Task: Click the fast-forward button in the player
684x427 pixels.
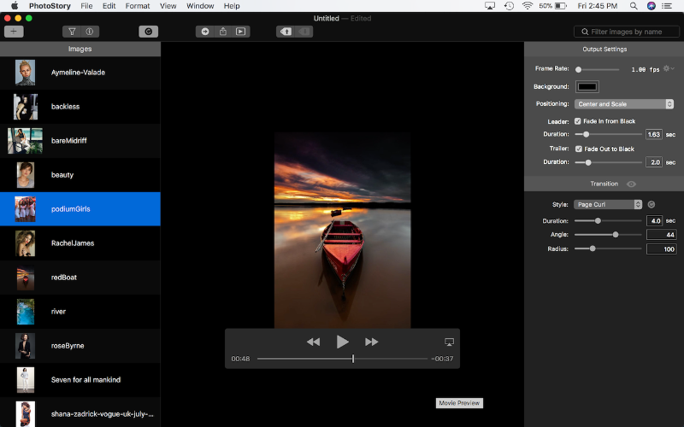Action: (x=372, y=342)
